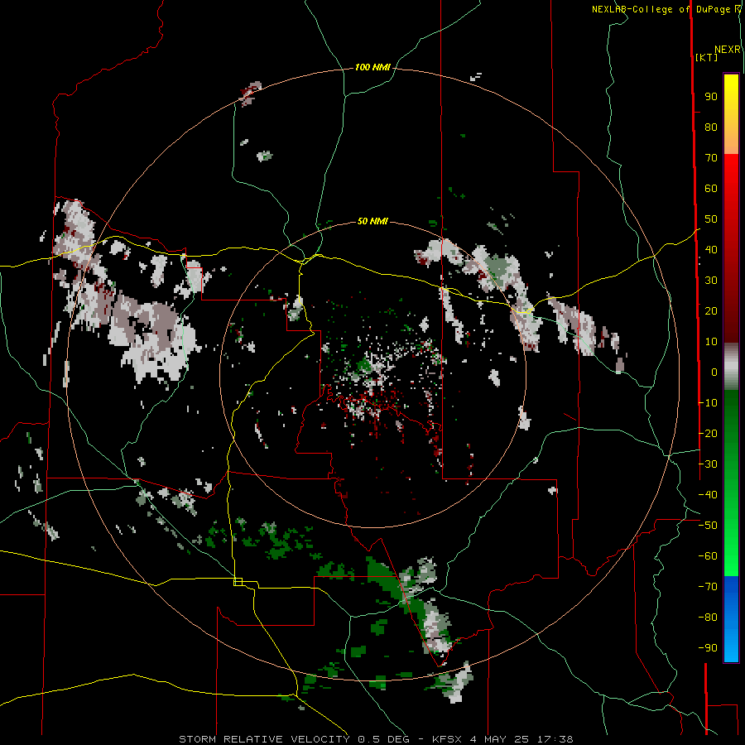Click the "50 NMI" range ring label

click(x=372, y=221)
